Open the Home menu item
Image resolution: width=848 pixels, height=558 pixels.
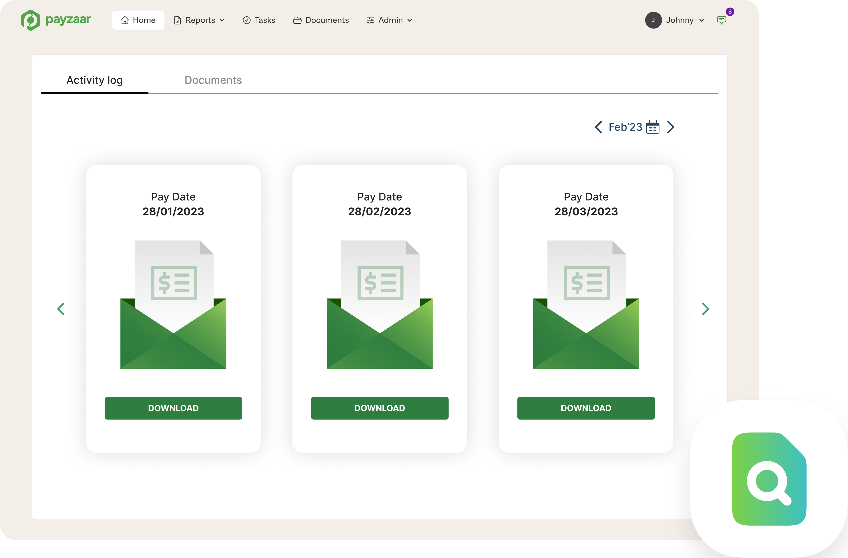pos(138,20)
